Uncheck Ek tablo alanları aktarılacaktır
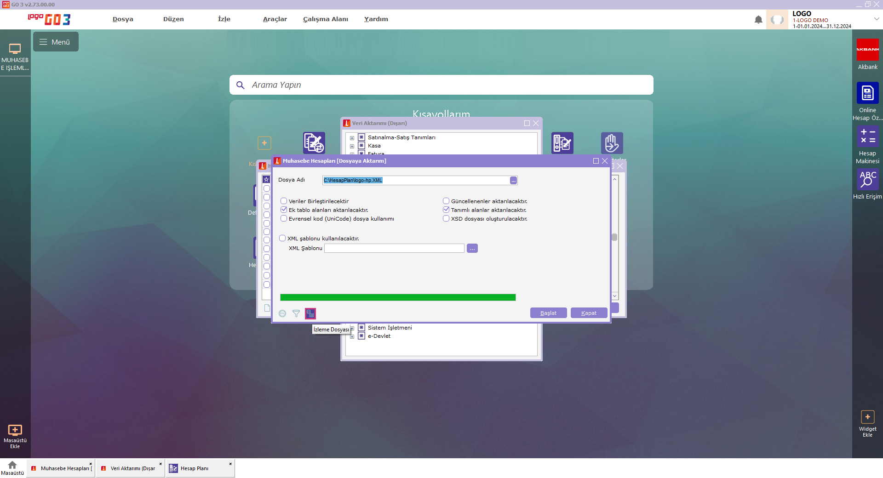The image size is (883, 478). (284, 210)
